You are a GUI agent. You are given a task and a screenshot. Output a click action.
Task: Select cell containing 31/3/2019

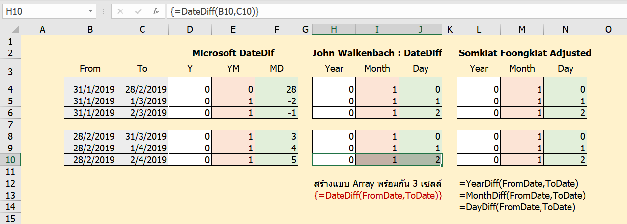click(142, 136)
